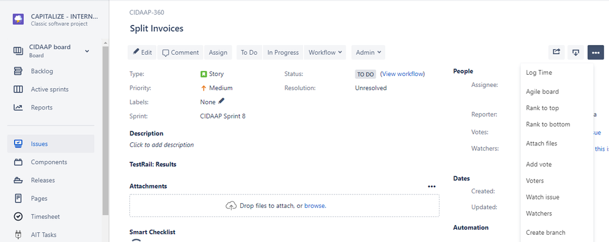
Task: Open the AIT Tasks plug icon
Action: 18,235
